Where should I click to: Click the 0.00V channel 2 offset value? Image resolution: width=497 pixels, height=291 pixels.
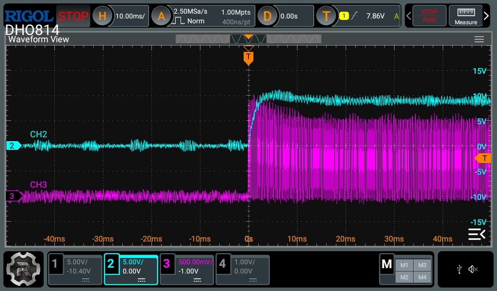(x=131, y=272)
